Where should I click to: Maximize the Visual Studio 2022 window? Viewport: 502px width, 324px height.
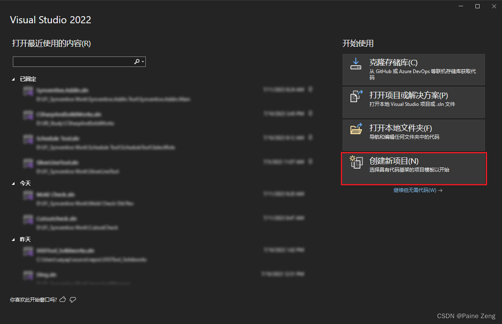pyautogui.click(x=478, y=6)
